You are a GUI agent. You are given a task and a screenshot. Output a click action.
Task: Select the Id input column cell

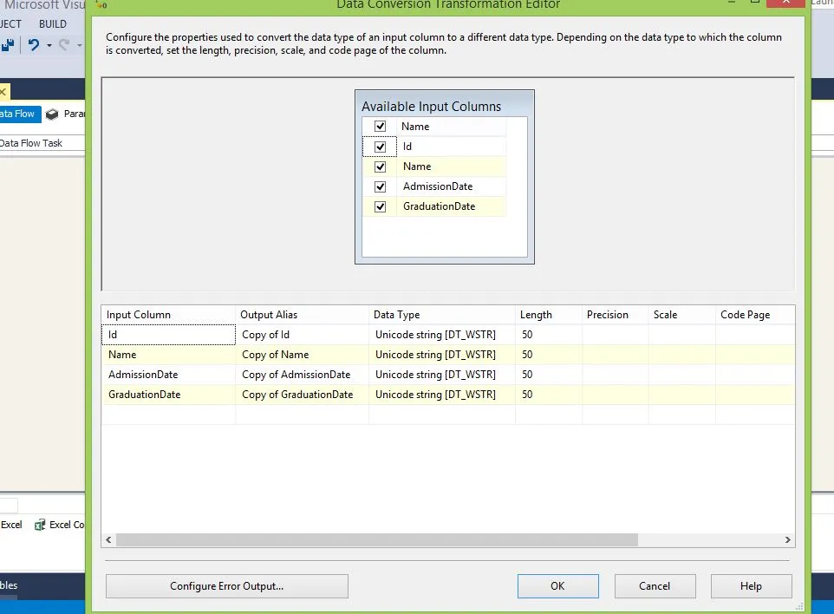[168, 335]
